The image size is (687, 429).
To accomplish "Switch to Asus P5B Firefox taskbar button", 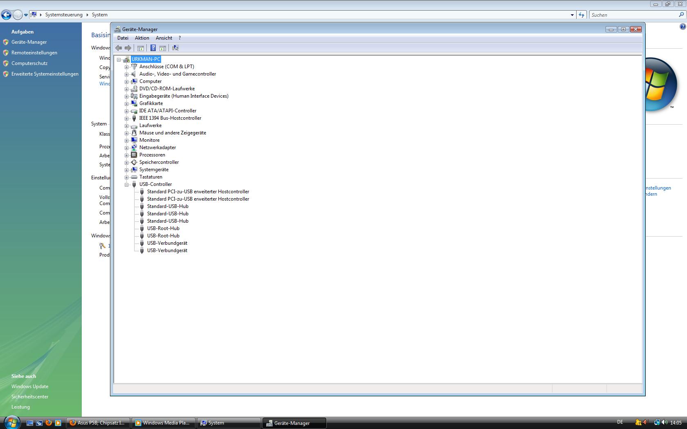I will click(x=99, y=423).
